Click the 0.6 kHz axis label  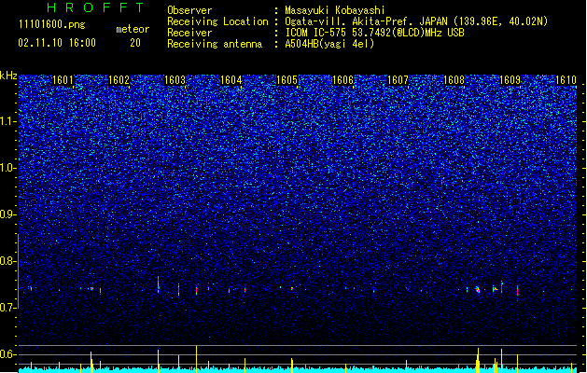[x=8, y=354]
